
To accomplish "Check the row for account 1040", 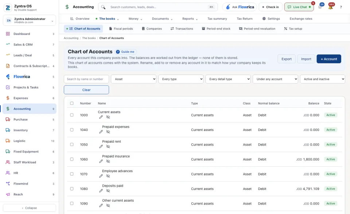I will coord(72,130).
